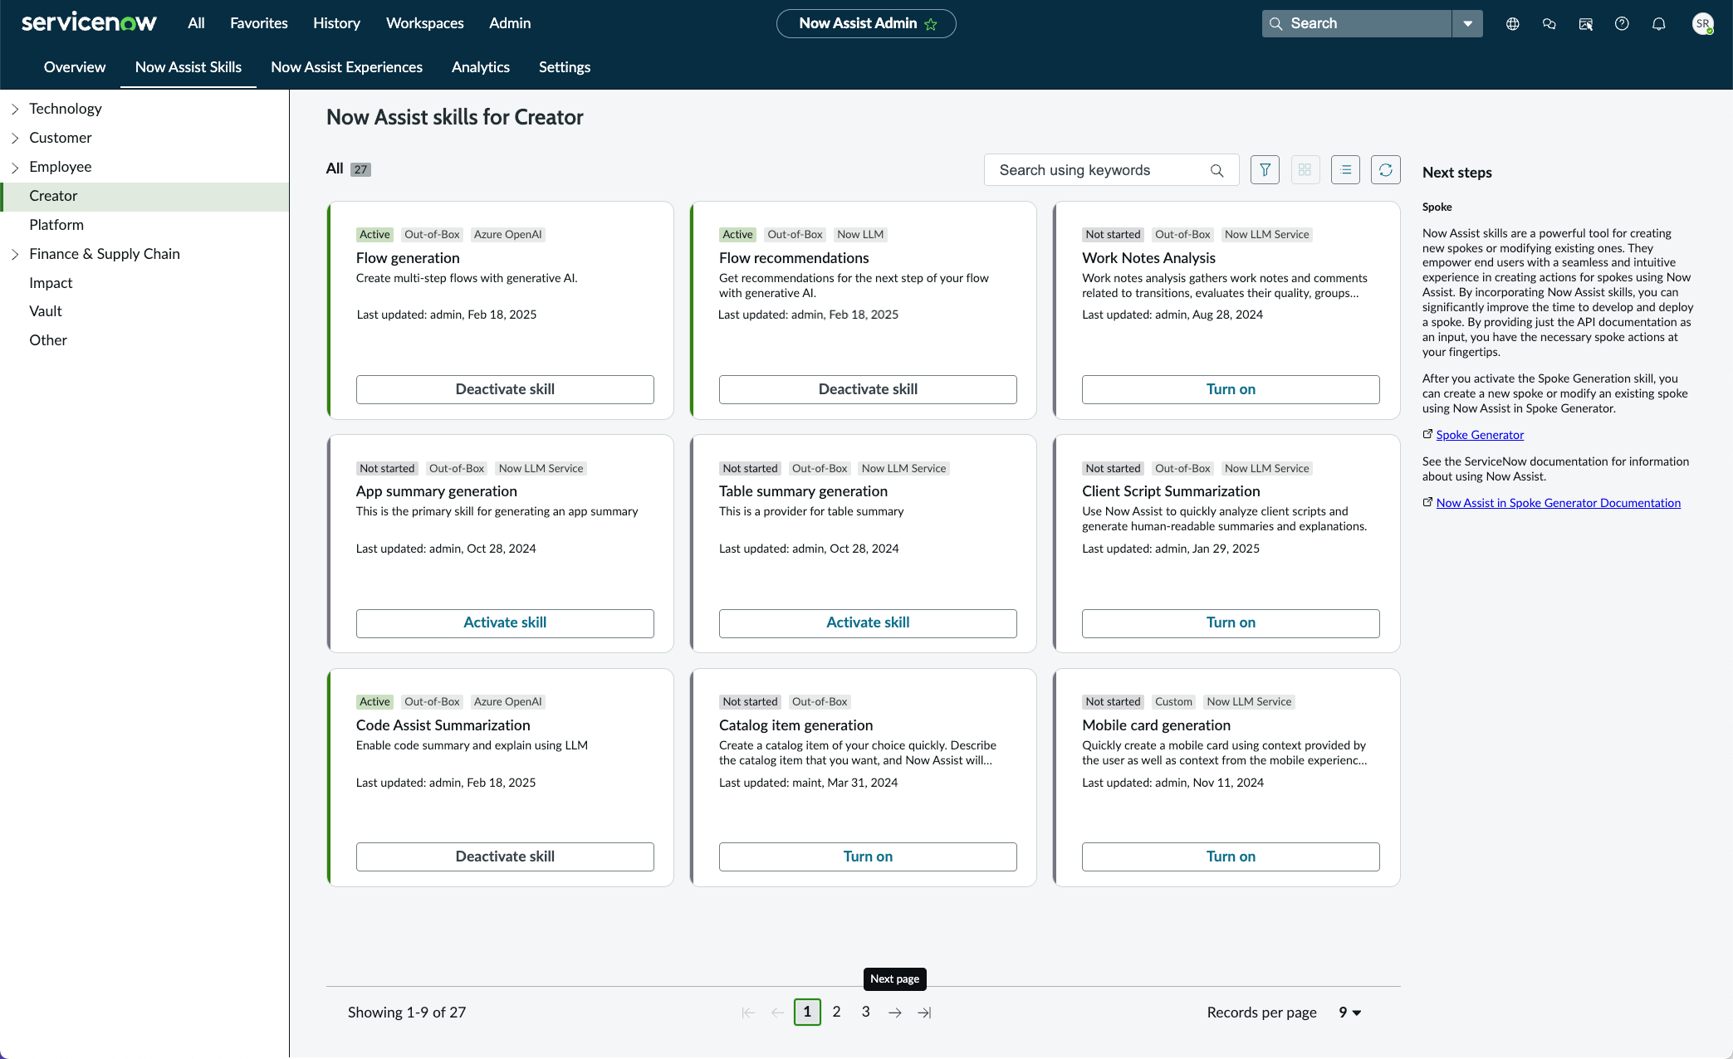Image resolution: width=1733 pixels, height=1059 pixels.
Task: Turn on Catalog item generation
Action: (868, 856)
